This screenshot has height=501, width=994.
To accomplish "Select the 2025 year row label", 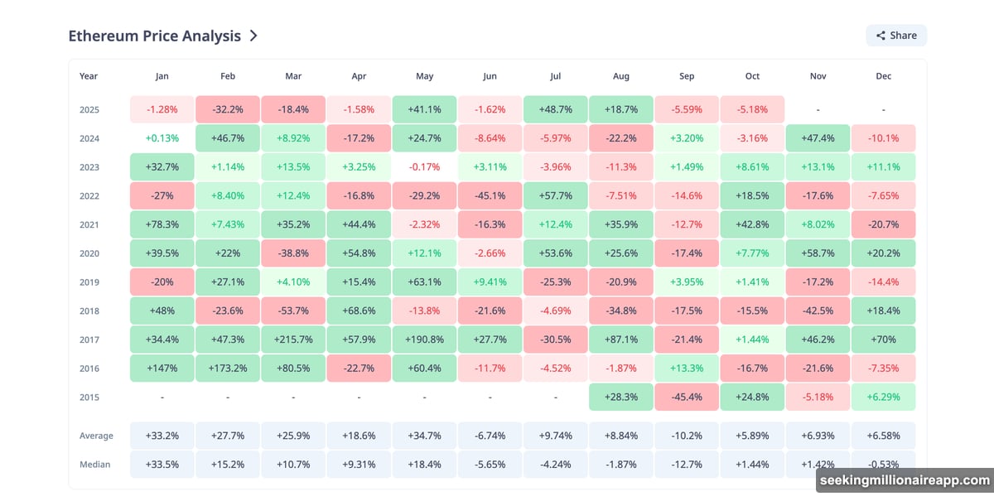I will (x=89, y=108).
